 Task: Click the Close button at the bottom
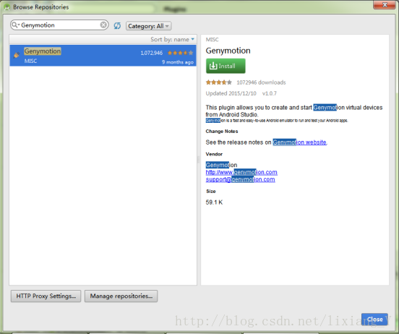pos(374,320)
